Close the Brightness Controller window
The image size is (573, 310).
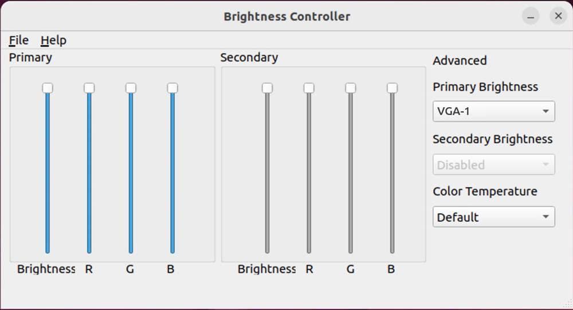[558, 16]
